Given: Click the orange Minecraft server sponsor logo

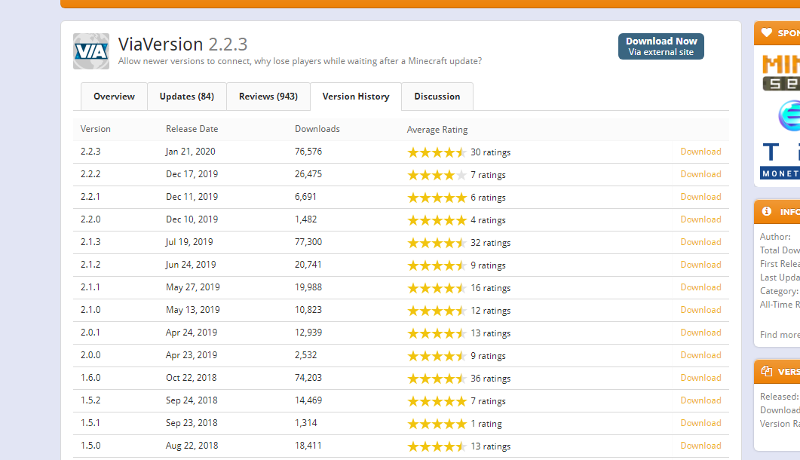Looking at the screenshot, I should [781, 73].
